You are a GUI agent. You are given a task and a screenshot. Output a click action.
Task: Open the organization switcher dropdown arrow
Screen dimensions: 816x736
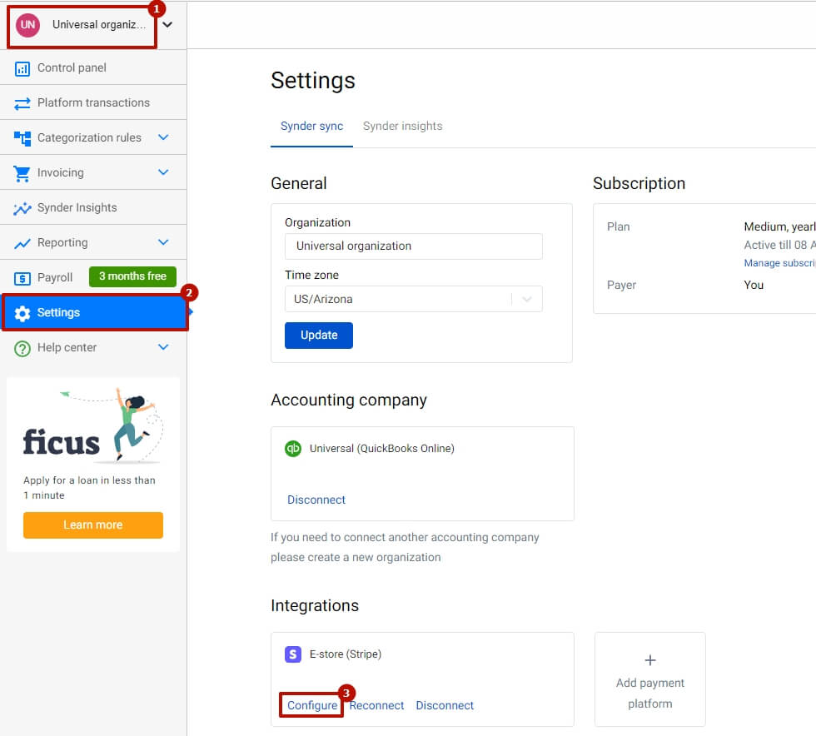pos(167,24)
